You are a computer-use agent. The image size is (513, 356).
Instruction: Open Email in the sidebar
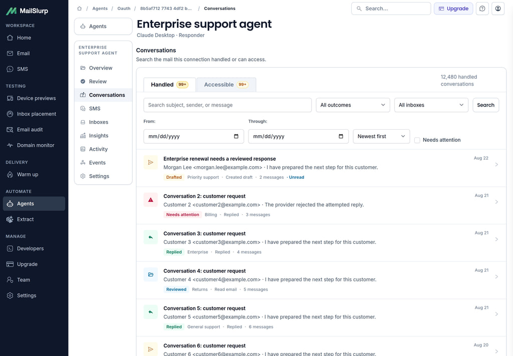(34, 53)
